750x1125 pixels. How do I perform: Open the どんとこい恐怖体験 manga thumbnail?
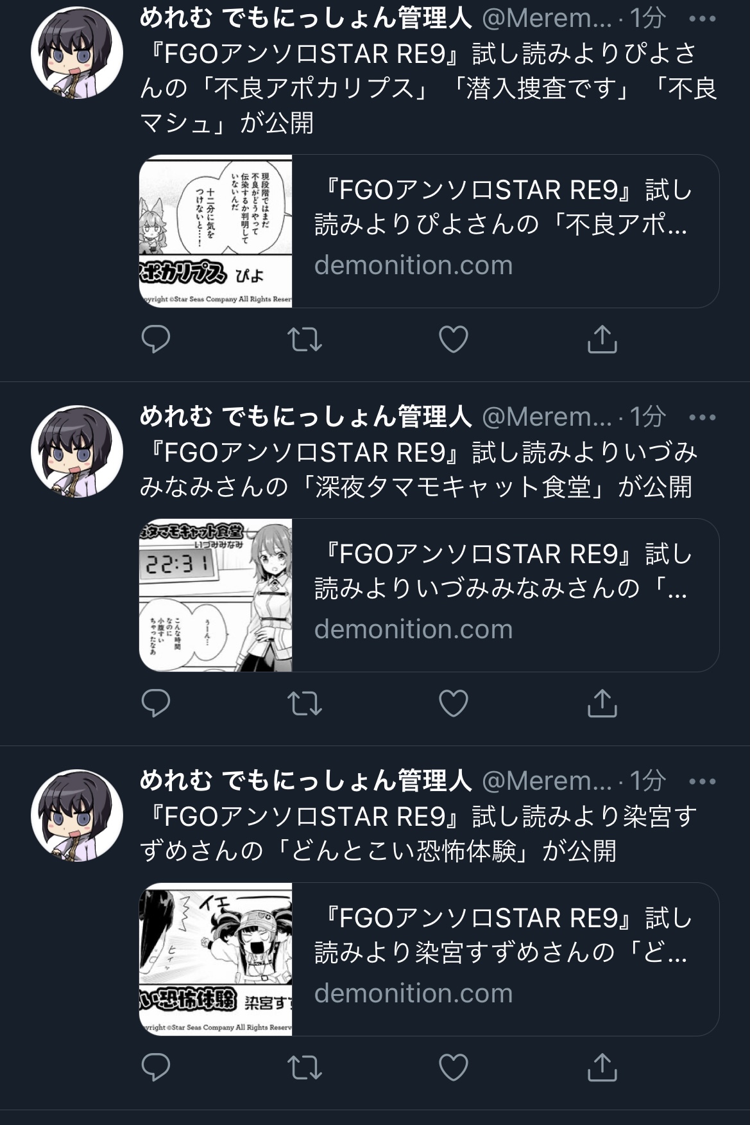[216, 959]
